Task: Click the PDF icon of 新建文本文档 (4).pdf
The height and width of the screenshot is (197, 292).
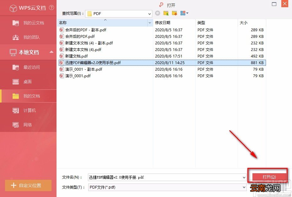Action: (x=62, y=49)
